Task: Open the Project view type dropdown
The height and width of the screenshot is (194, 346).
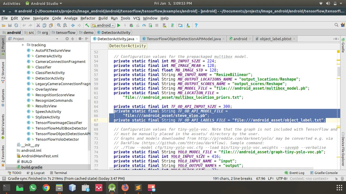Action: 57,39
